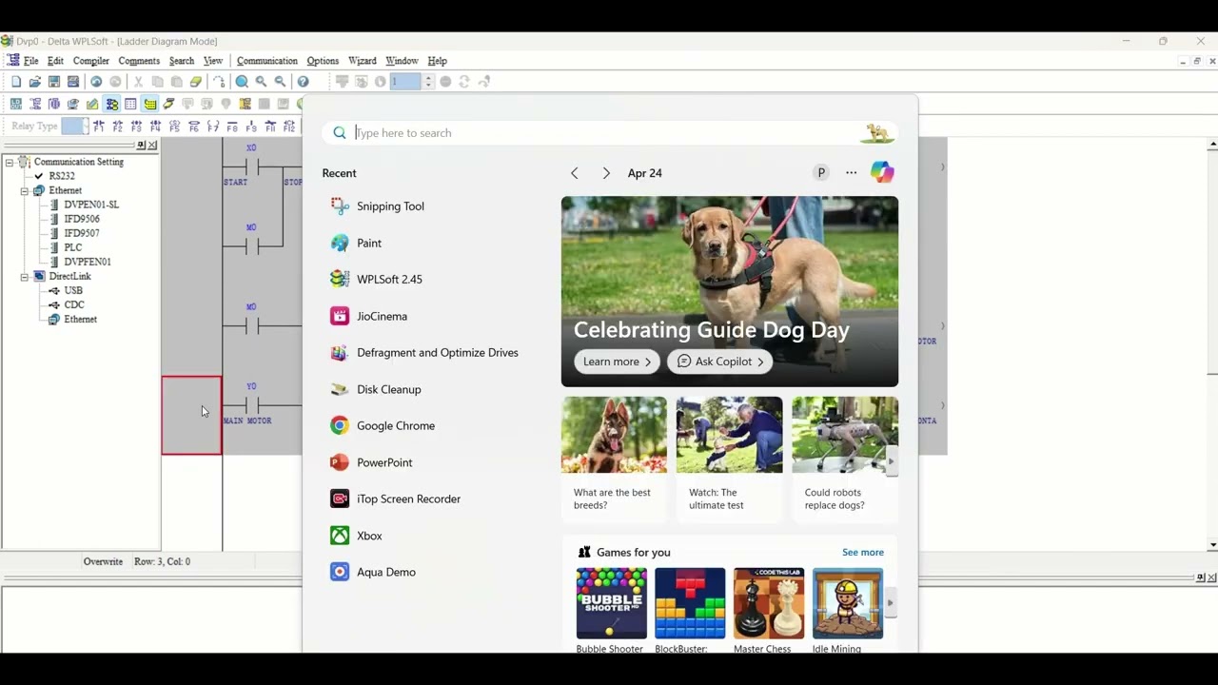
Task: Pin the Communication Setting side panel
Action: pos(141,146)
